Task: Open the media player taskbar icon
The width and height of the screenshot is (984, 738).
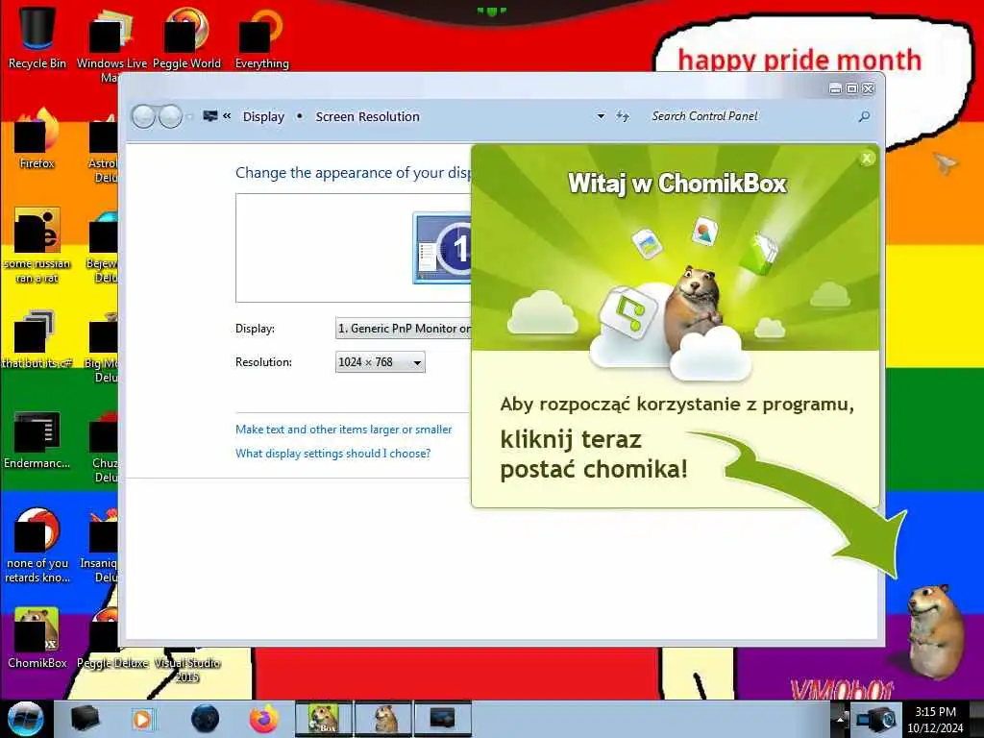Action: (142, 719)
